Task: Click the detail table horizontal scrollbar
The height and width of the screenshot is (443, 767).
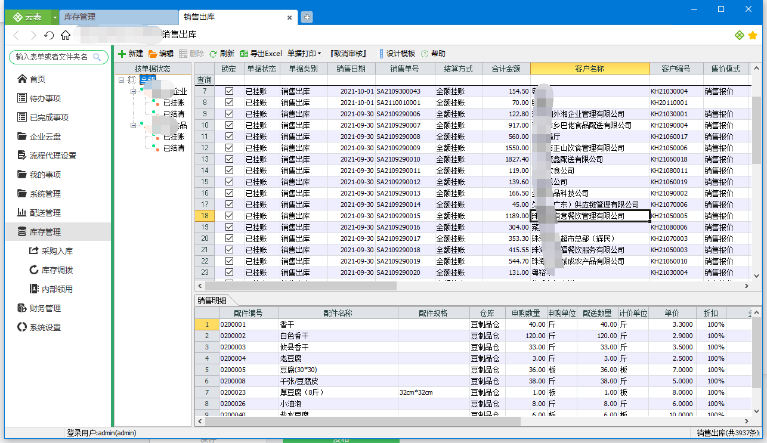Action: pyautogui.click(x=363, y=422)
